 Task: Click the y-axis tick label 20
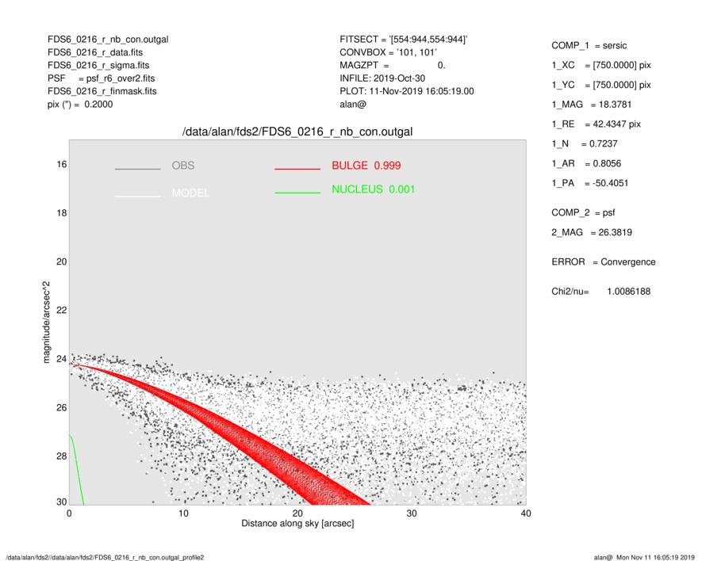(x=61, y=261)
